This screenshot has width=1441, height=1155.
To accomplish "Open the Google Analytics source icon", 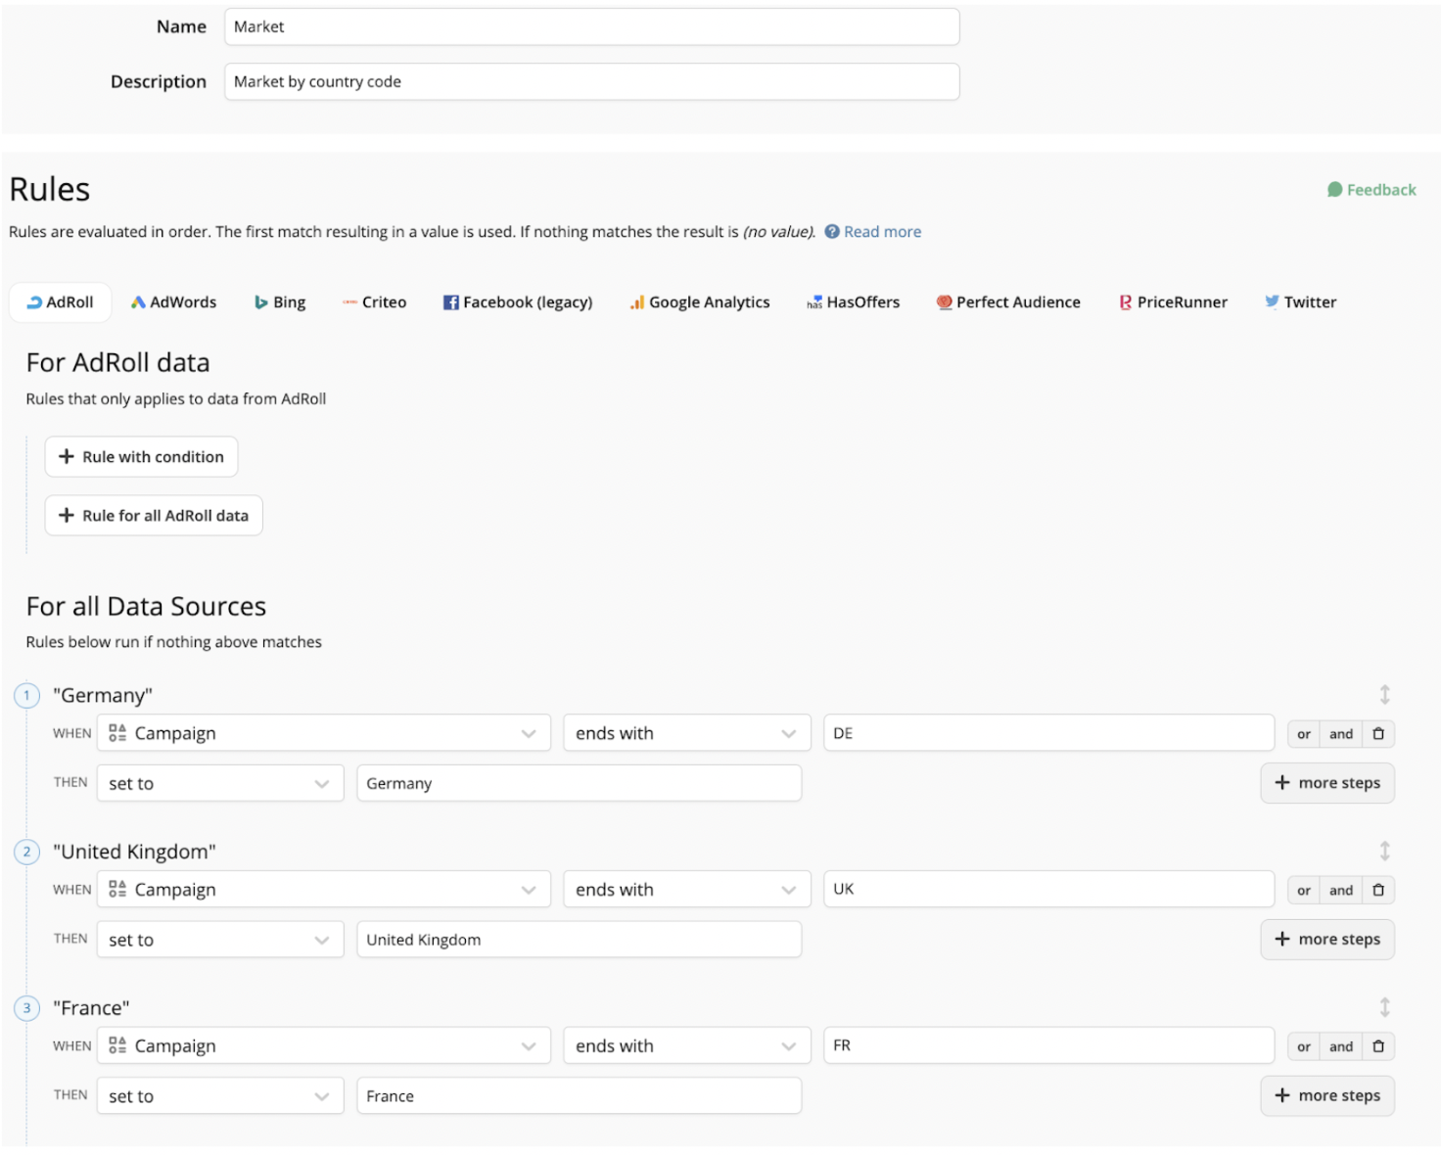I will click(x=636, y=301).
